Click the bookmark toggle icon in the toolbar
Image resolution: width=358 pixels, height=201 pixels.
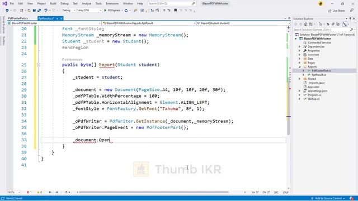175,10
